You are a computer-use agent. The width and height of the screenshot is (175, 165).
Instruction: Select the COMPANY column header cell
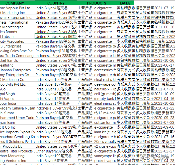17,3
